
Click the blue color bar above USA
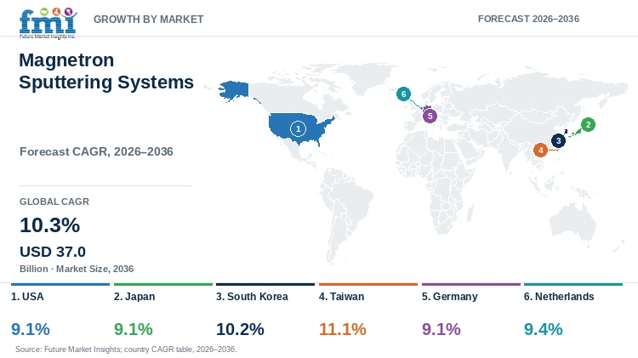pyautogui.click(x=60, y=284)
